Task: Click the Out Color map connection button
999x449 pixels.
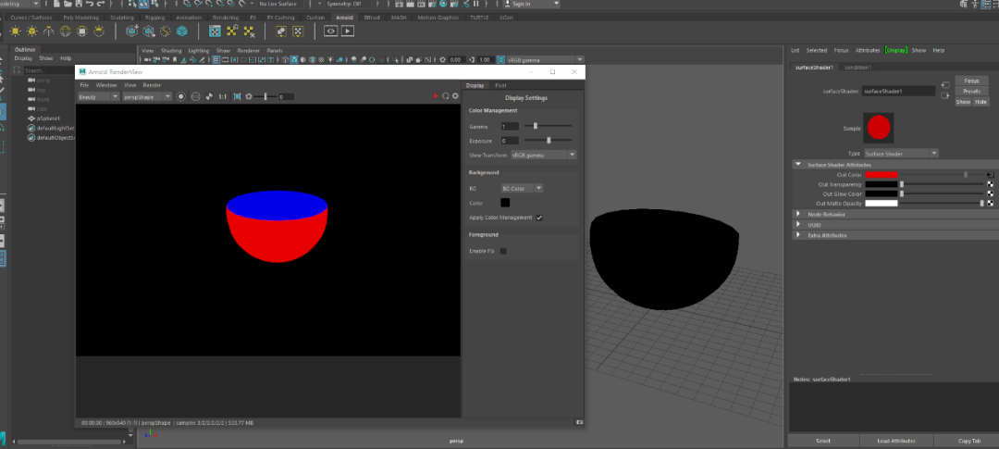Action: (x=990, y=174)
